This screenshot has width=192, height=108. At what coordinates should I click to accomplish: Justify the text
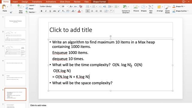click(x=101, y=11)
